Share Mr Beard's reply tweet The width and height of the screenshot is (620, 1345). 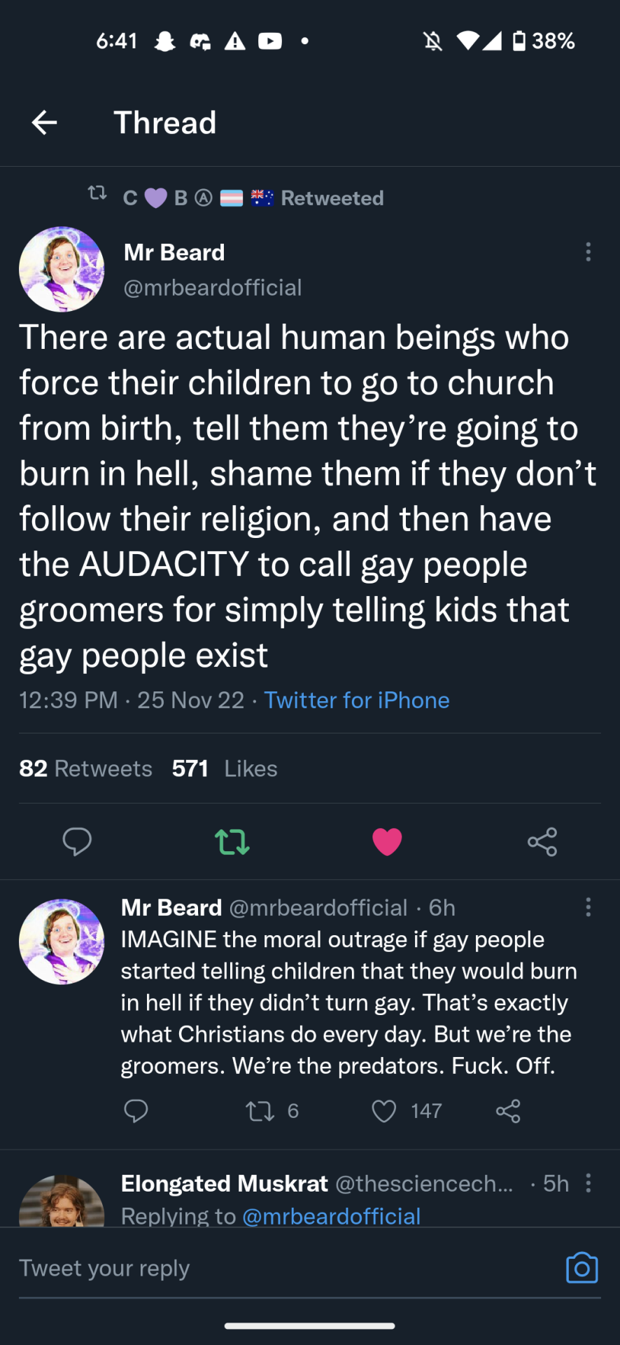tap(508, 1111)
